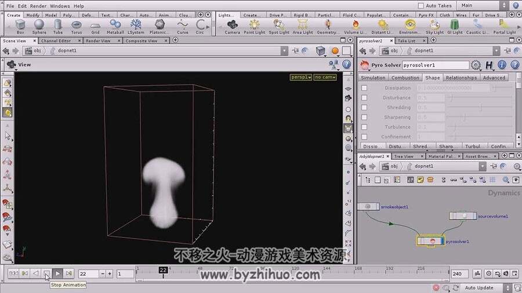Add a Point Light
This screenshot has width=522, height=293.
tap(255, 27)
